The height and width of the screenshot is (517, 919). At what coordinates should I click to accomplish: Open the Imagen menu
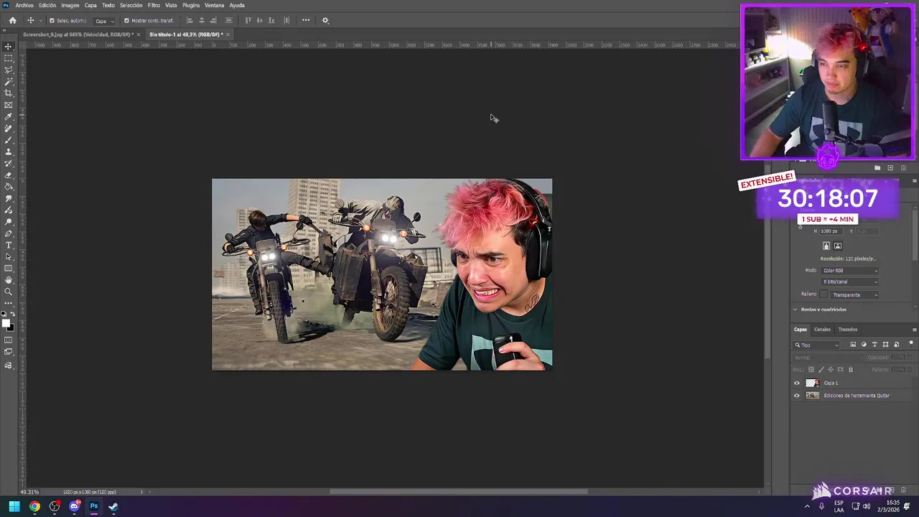click(70, 5)
